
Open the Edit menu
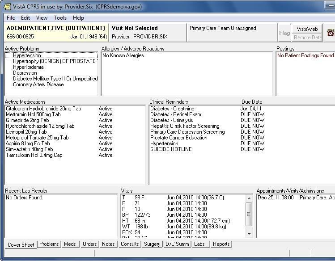pyautogui.click(x=25, y=18)
